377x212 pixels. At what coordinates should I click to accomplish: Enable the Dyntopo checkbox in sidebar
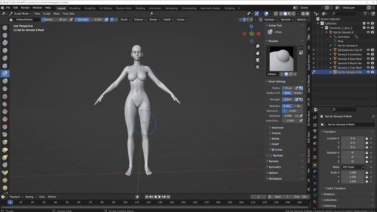pyautogui.click(x=270, y=155)
